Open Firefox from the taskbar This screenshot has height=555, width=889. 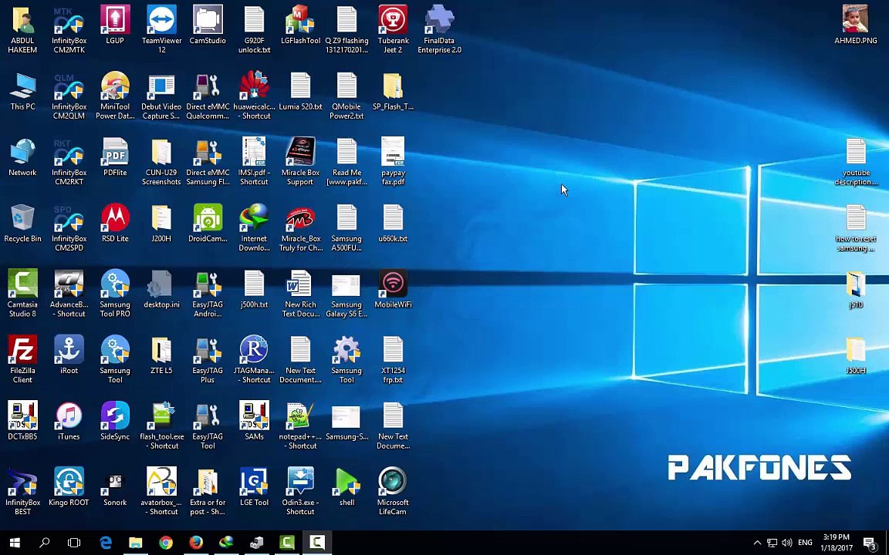196,543
